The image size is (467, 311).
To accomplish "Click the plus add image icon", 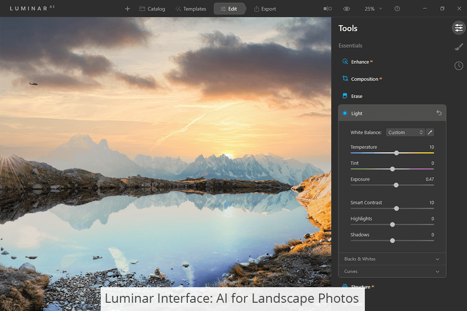I will coord(127,9).
